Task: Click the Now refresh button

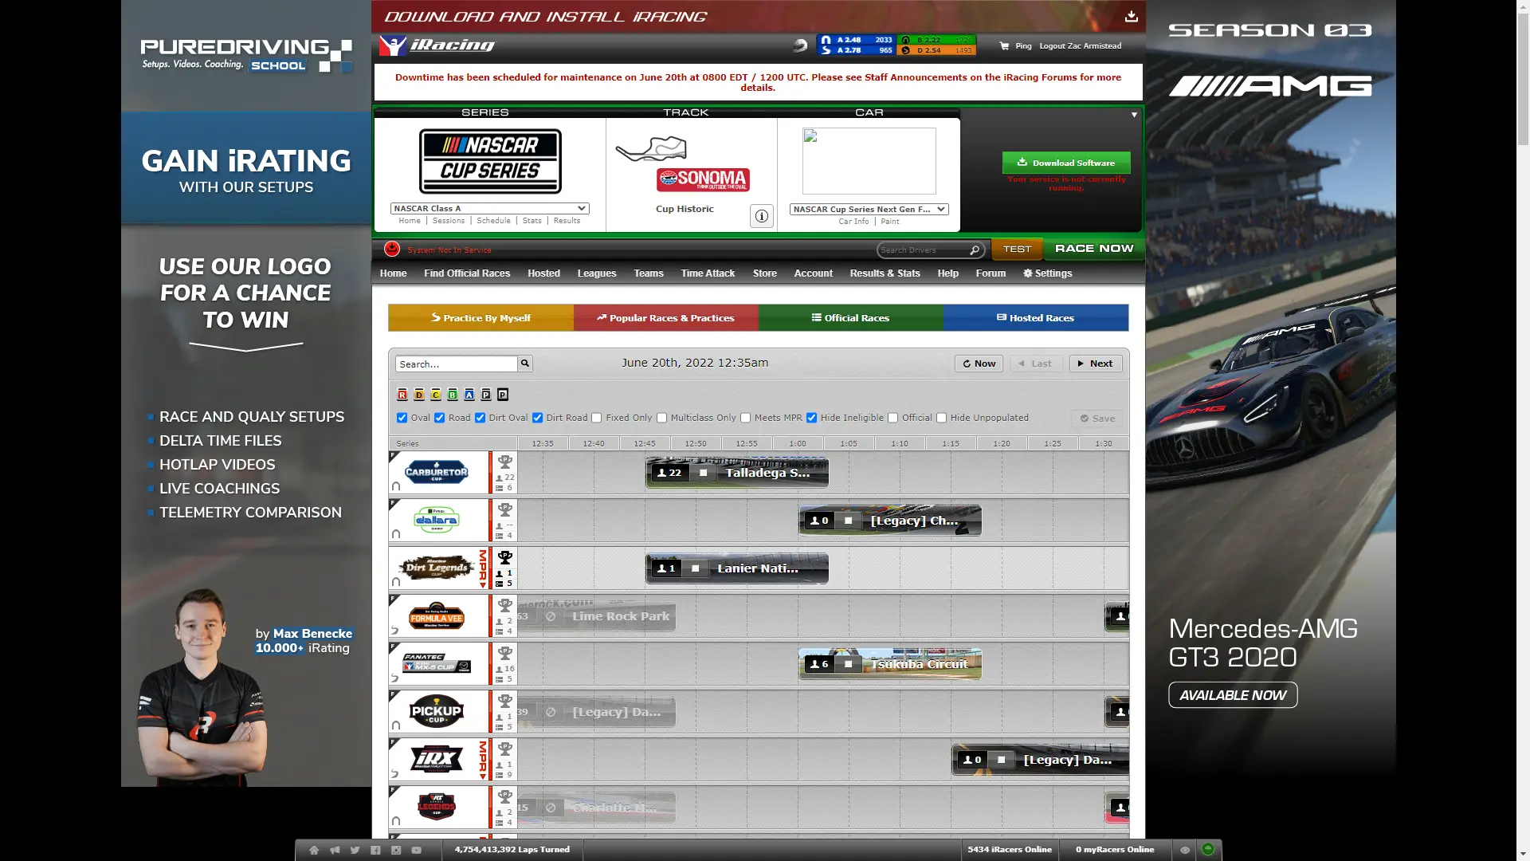Action: point(979,364)
